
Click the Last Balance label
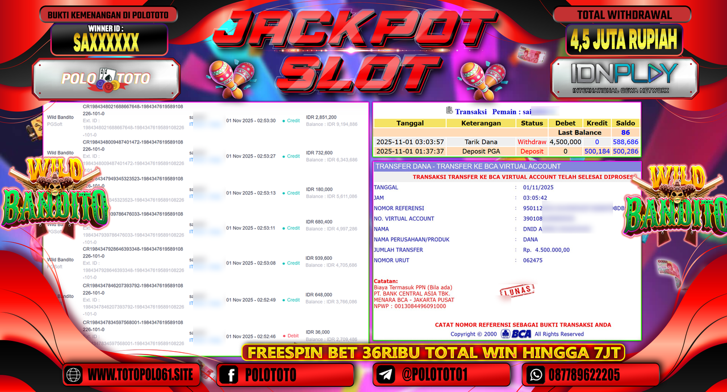pos(579,133)
